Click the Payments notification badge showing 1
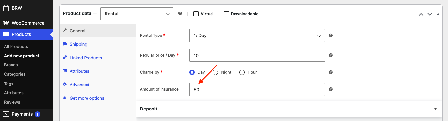This screenshot has width=448, height=121. (37, 114)
